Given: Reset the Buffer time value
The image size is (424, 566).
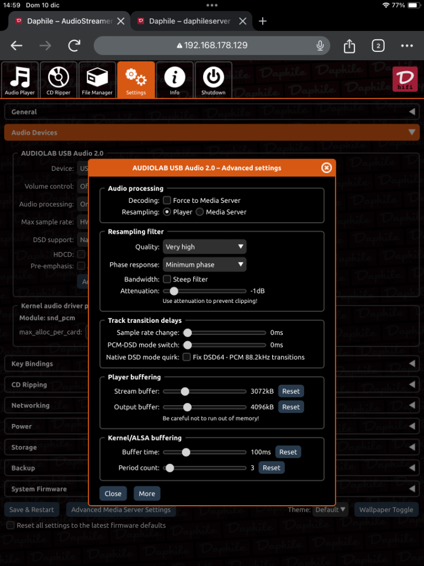Looking at the screenshot, I should [288, 452].
